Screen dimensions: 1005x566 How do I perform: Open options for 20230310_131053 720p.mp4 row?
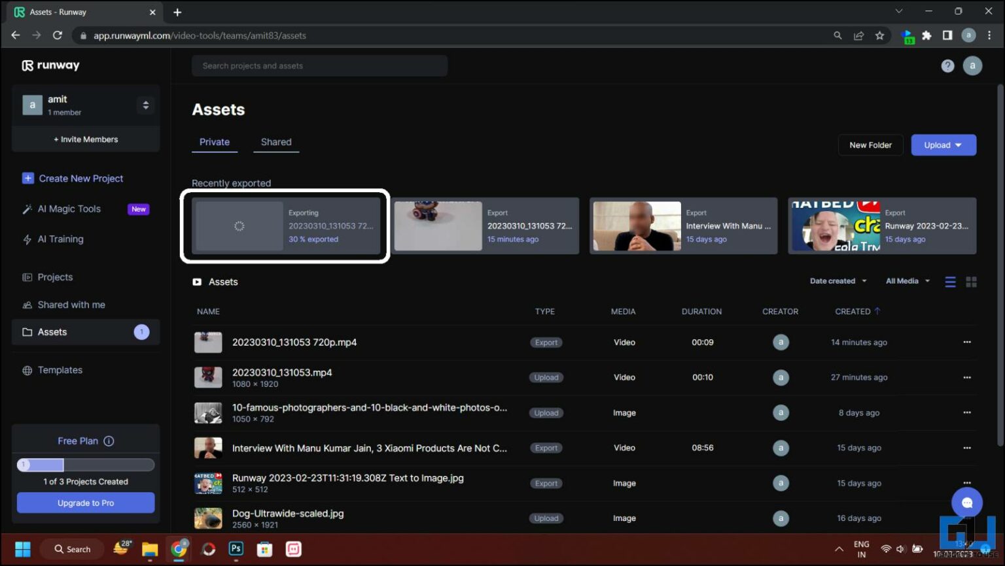click(966, 342)
